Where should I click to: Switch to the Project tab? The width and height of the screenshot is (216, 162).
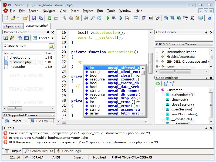pos(15,121)
